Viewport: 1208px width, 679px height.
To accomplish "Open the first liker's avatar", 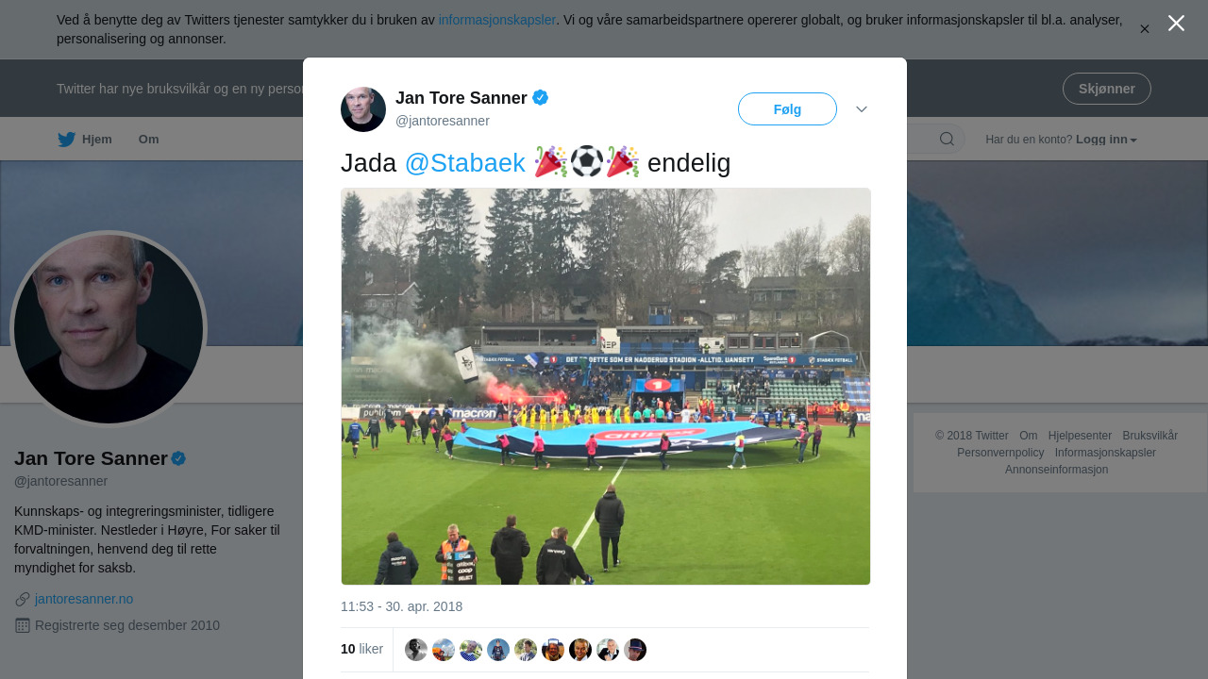I will [416, 650].
